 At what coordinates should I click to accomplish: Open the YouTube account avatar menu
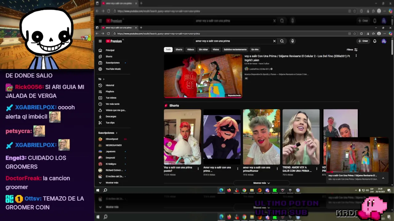(384, 41)
